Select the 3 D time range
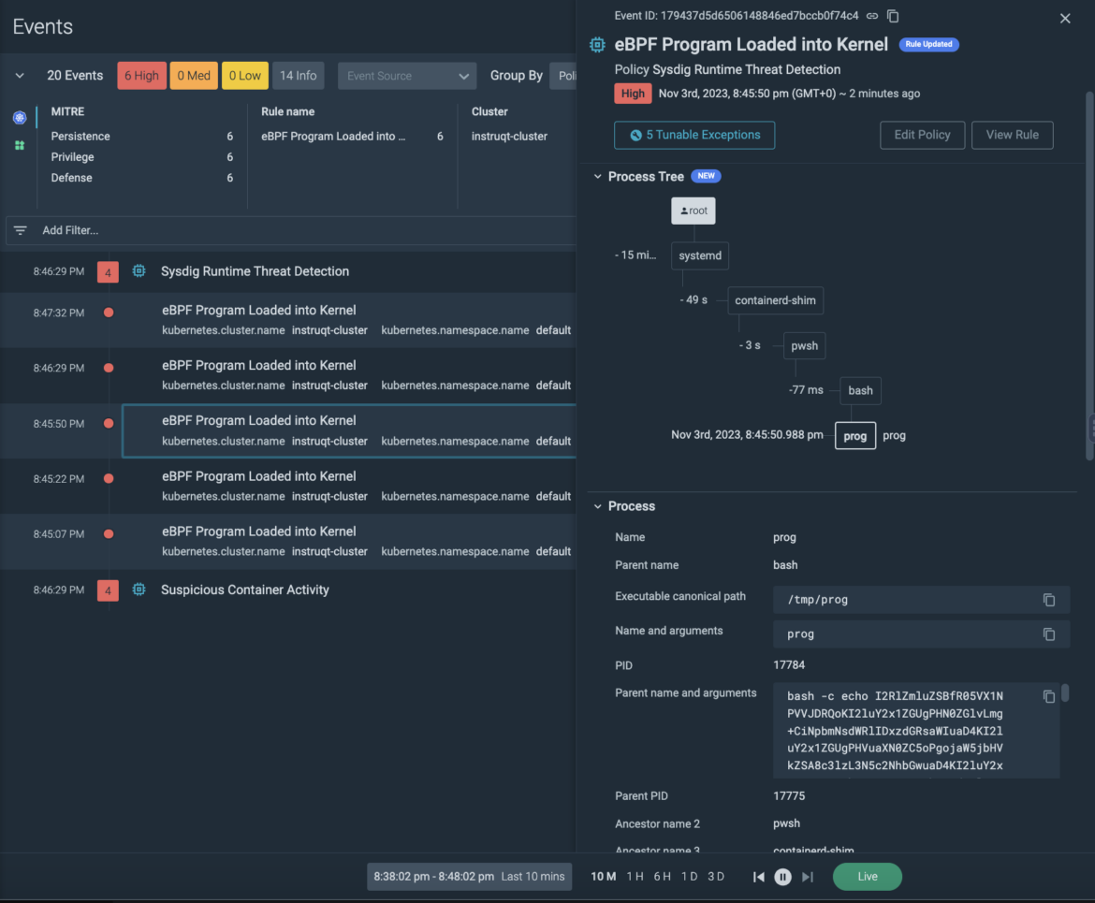The height and width of the screenshot is (903, 1095). 716,877
